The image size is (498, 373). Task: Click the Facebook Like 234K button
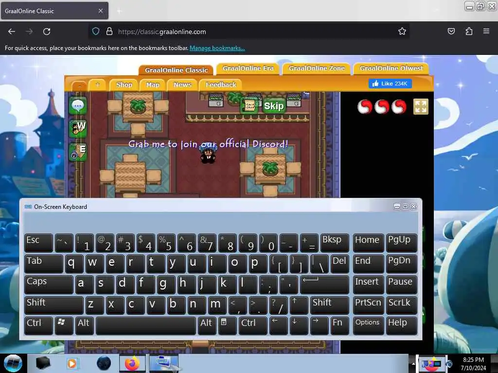coord(390,84)
